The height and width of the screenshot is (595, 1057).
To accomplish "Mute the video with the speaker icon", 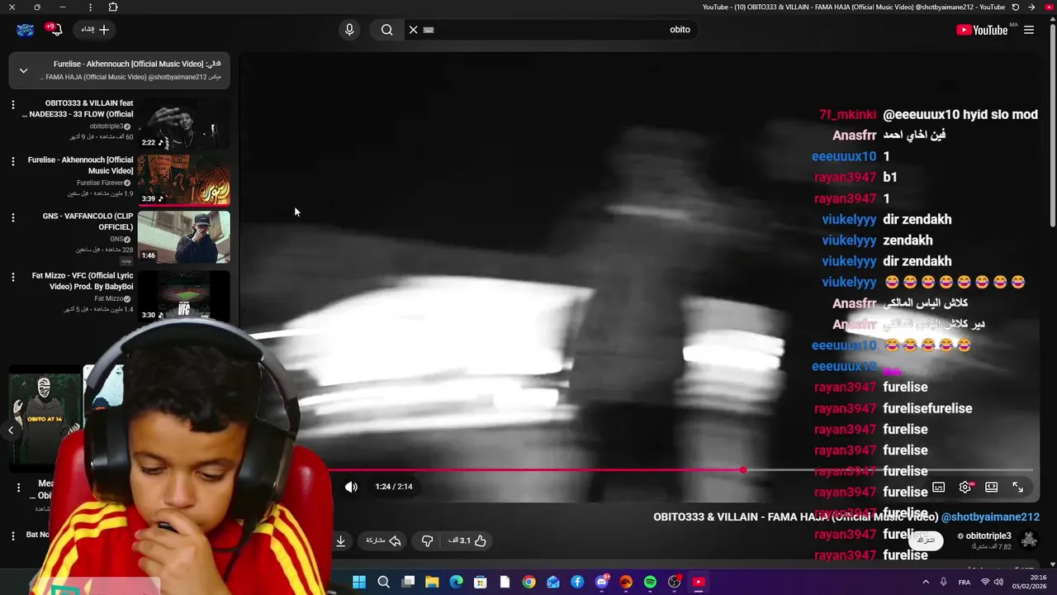I will (x=351, y=487).
